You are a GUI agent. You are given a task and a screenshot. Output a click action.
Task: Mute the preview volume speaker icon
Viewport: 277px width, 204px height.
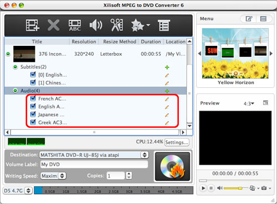[x=219, y=188]
